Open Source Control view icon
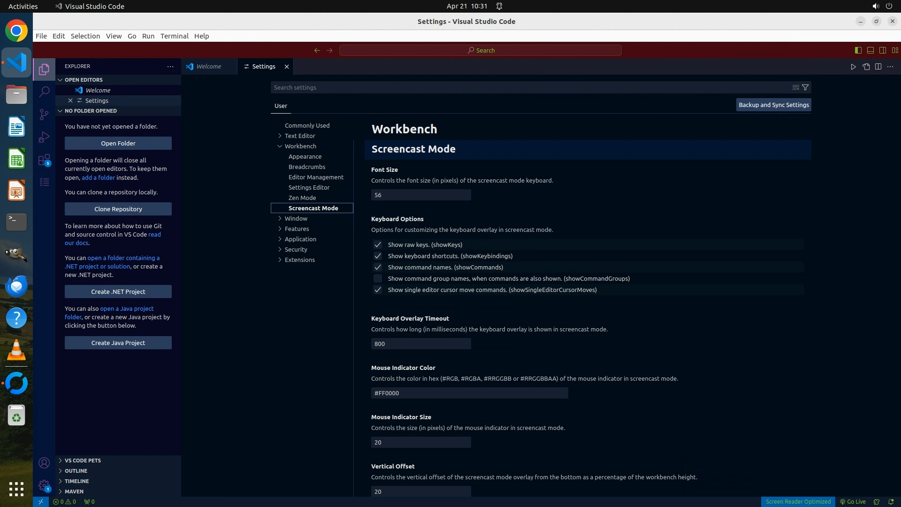Viewport: 901px width, 507px height. coord(44,115)
